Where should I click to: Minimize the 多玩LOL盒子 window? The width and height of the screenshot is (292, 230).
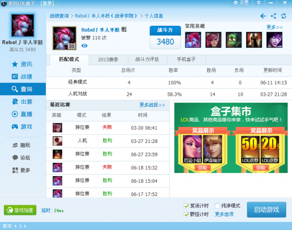click(x=271, y=3)
